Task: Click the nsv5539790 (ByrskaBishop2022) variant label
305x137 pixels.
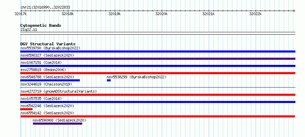Action: point(50,48)
